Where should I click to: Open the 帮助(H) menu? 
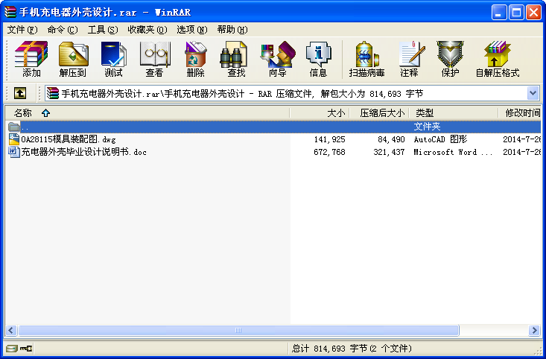(232, 30)
